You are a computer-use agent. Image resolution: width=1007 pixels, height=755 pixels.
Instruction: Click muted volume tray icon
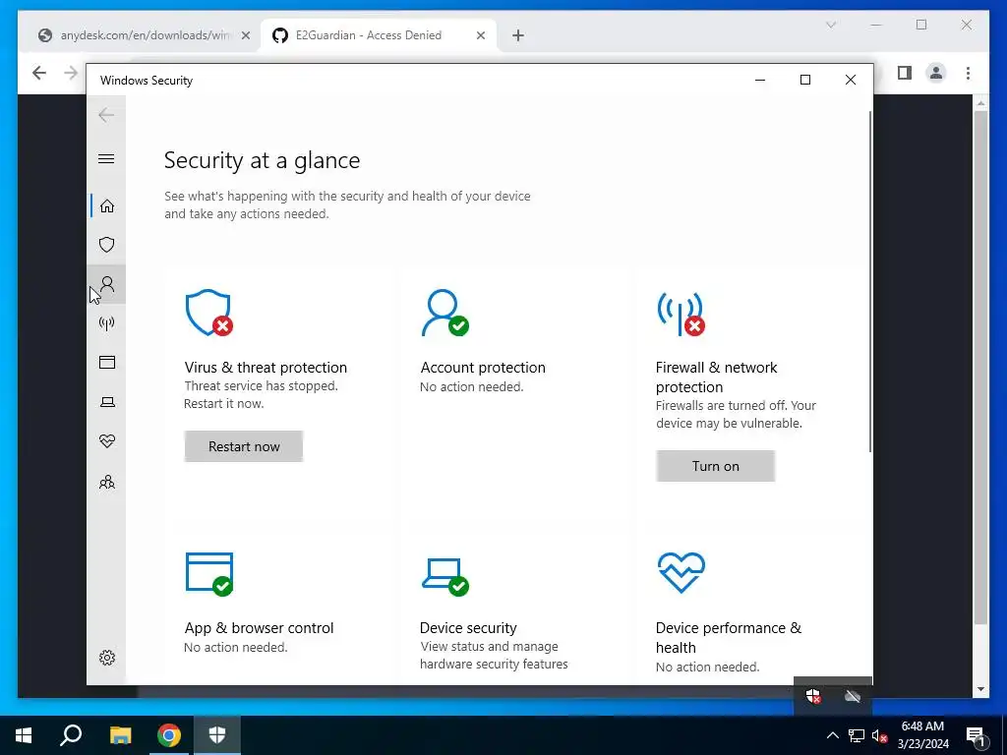click(x=879, y=735)
